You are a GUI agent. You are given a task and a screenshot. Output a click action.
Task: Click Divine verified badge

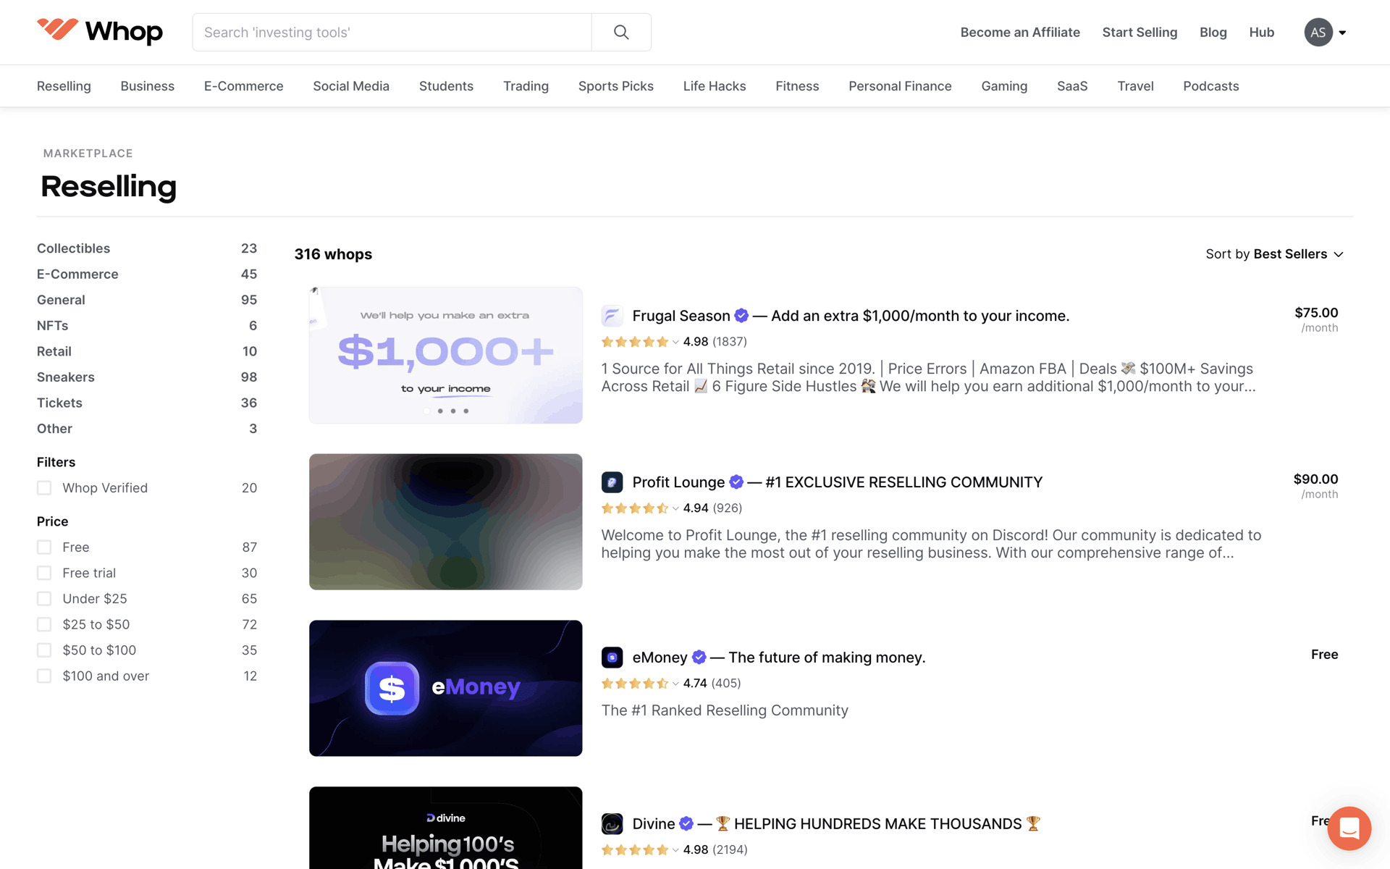tap(686, 824)
